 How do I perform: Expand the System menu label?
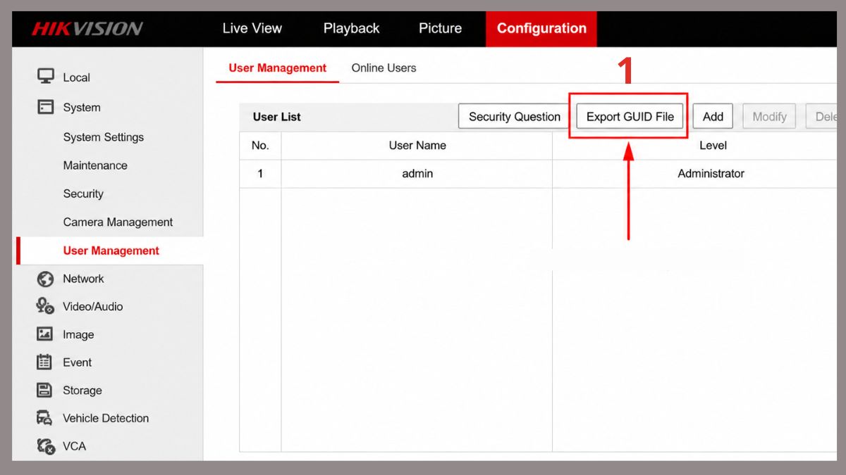[x=82, y=108]
